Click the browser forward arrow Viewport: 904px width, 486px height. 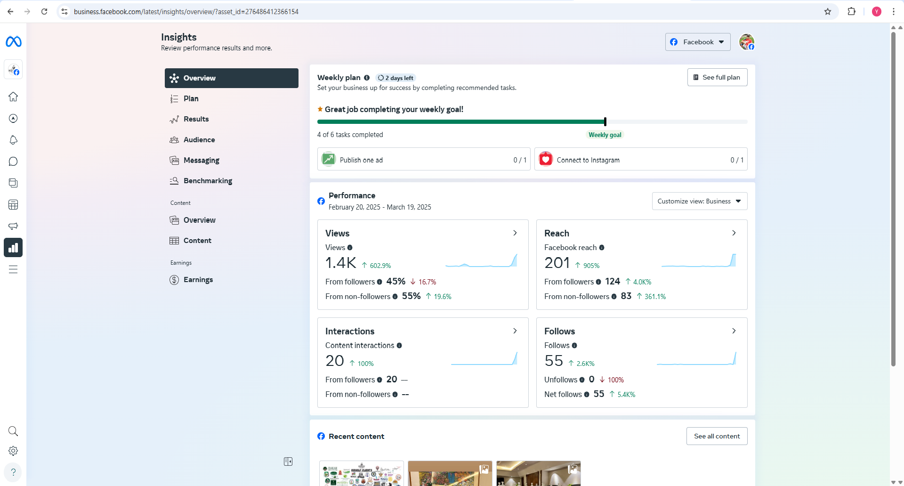(x=27, y=12)
